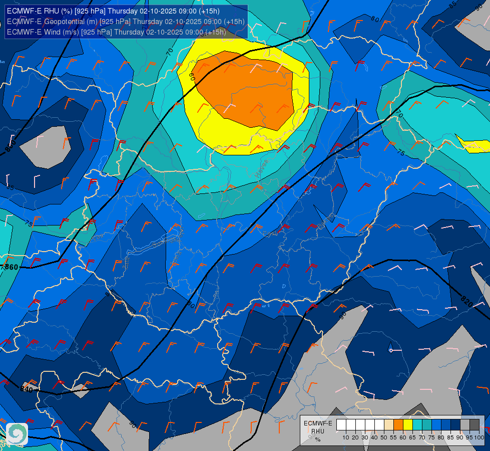Click the 820 geopotential contour label
The height and width of the screenshot is (451, 490).
tap(467, 301)
